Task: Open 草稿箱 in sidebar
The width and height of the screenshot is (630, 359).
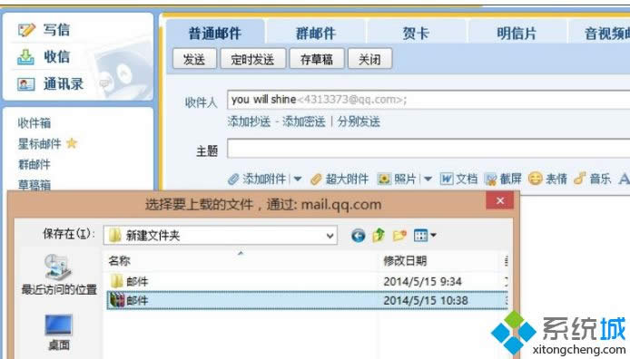Action: (x=34, y=185)
